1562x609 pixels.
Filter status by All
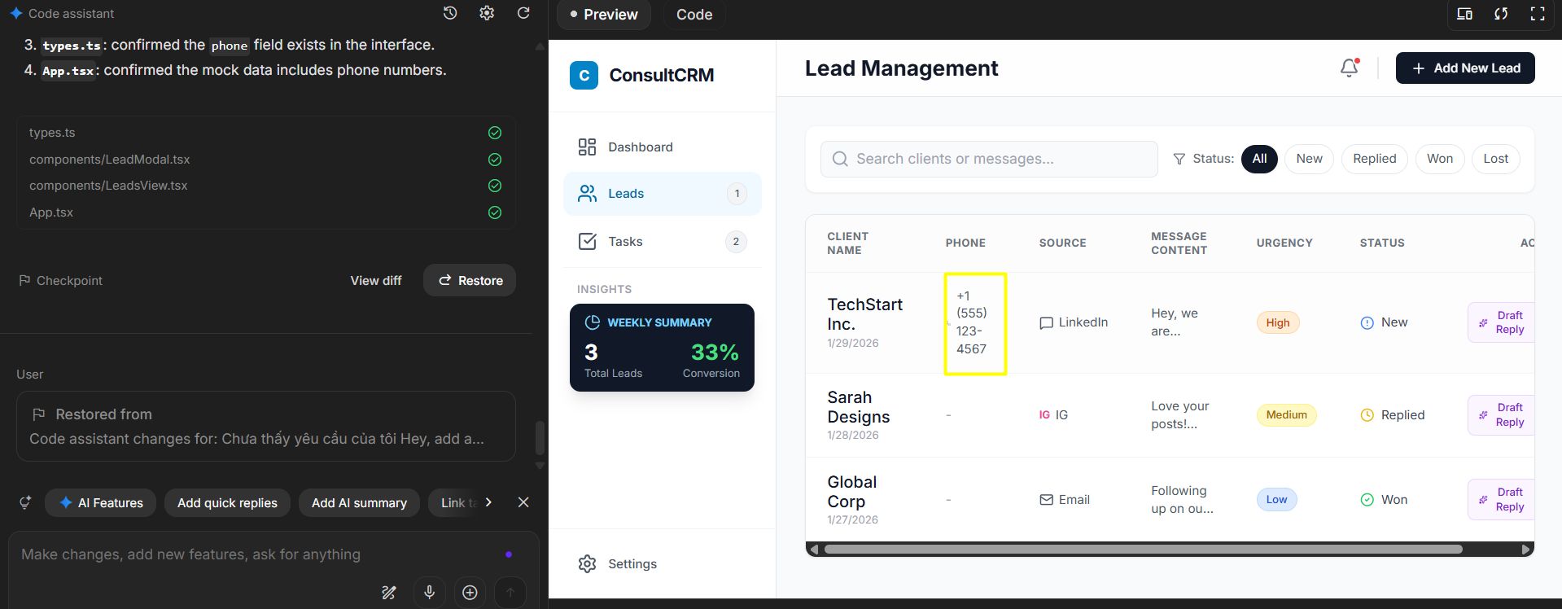(1259, 159)
